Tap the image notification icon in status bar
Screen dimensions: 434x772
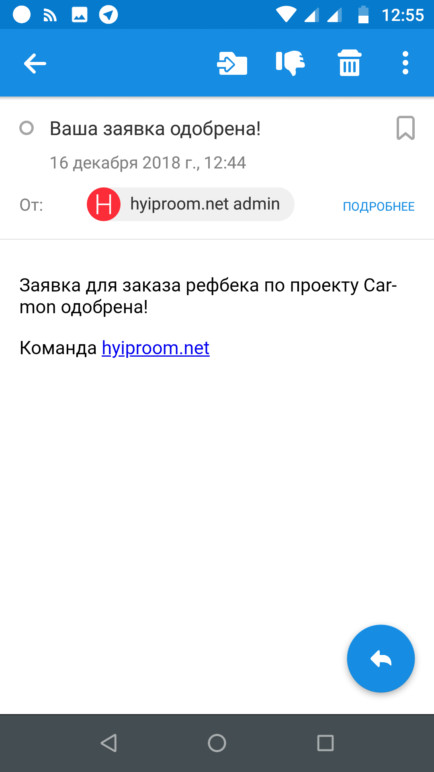tap(80, 15)
